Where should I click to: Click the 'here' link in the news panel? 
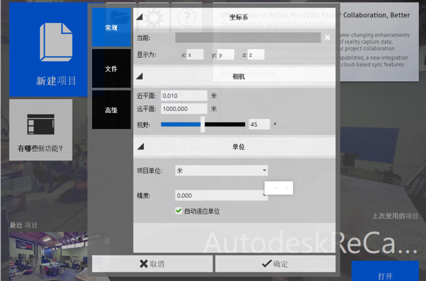coord(270,74)
